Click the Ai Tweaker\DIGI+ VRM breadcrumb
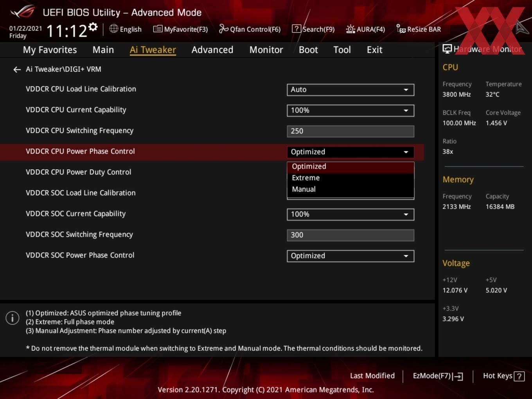 click(63, 69)
